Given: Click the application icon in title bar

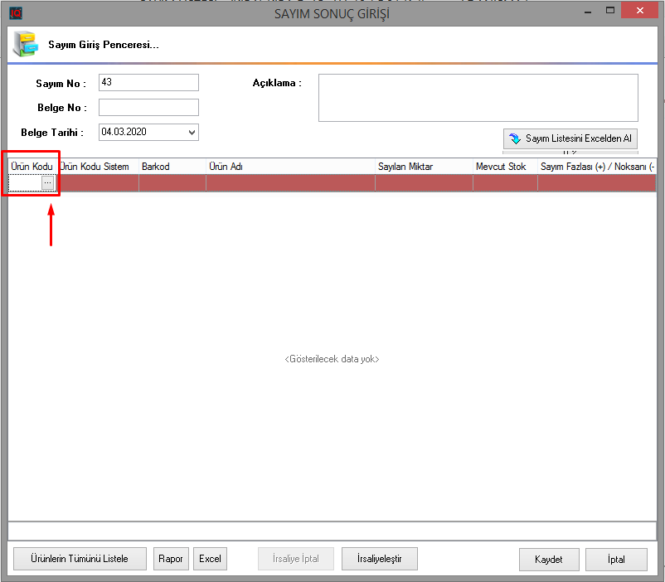Looking at the screenshot, I should point(16,13).
